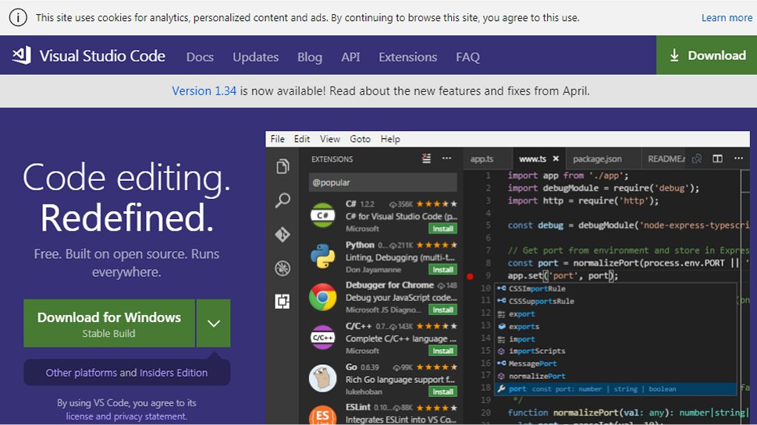
Task: Click the Visual Studio Code title text
Action: (102, 56)
